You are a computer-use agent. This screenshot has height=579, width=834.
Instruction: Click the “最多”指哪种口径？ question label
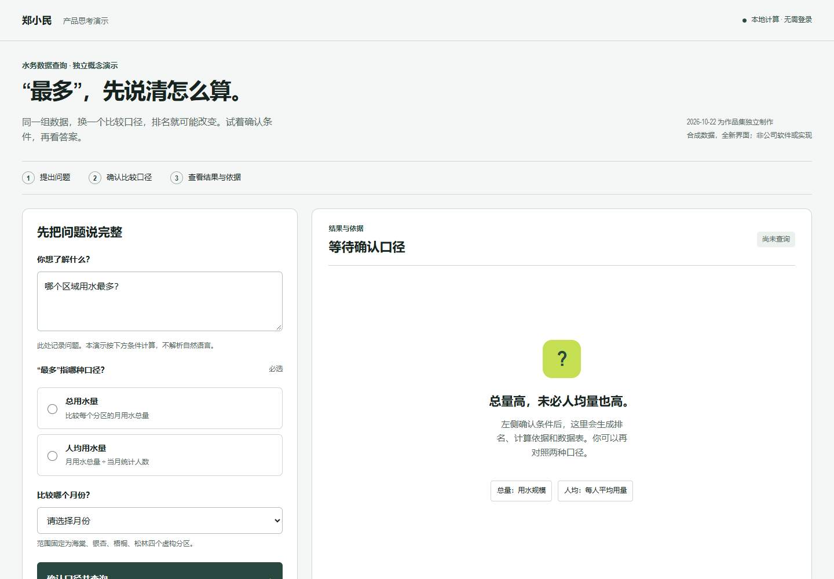point(71,370)
